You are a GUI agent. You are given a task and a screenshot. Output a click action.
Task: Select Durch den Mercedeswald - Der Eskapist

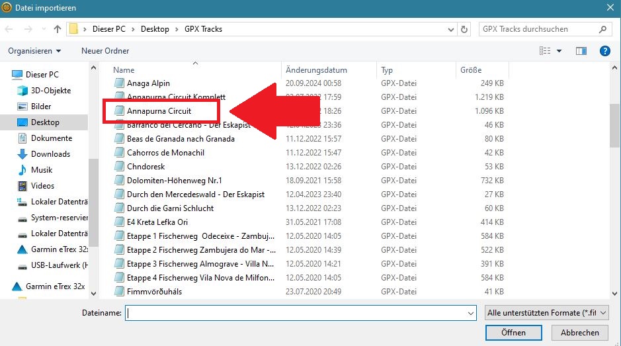196,195
